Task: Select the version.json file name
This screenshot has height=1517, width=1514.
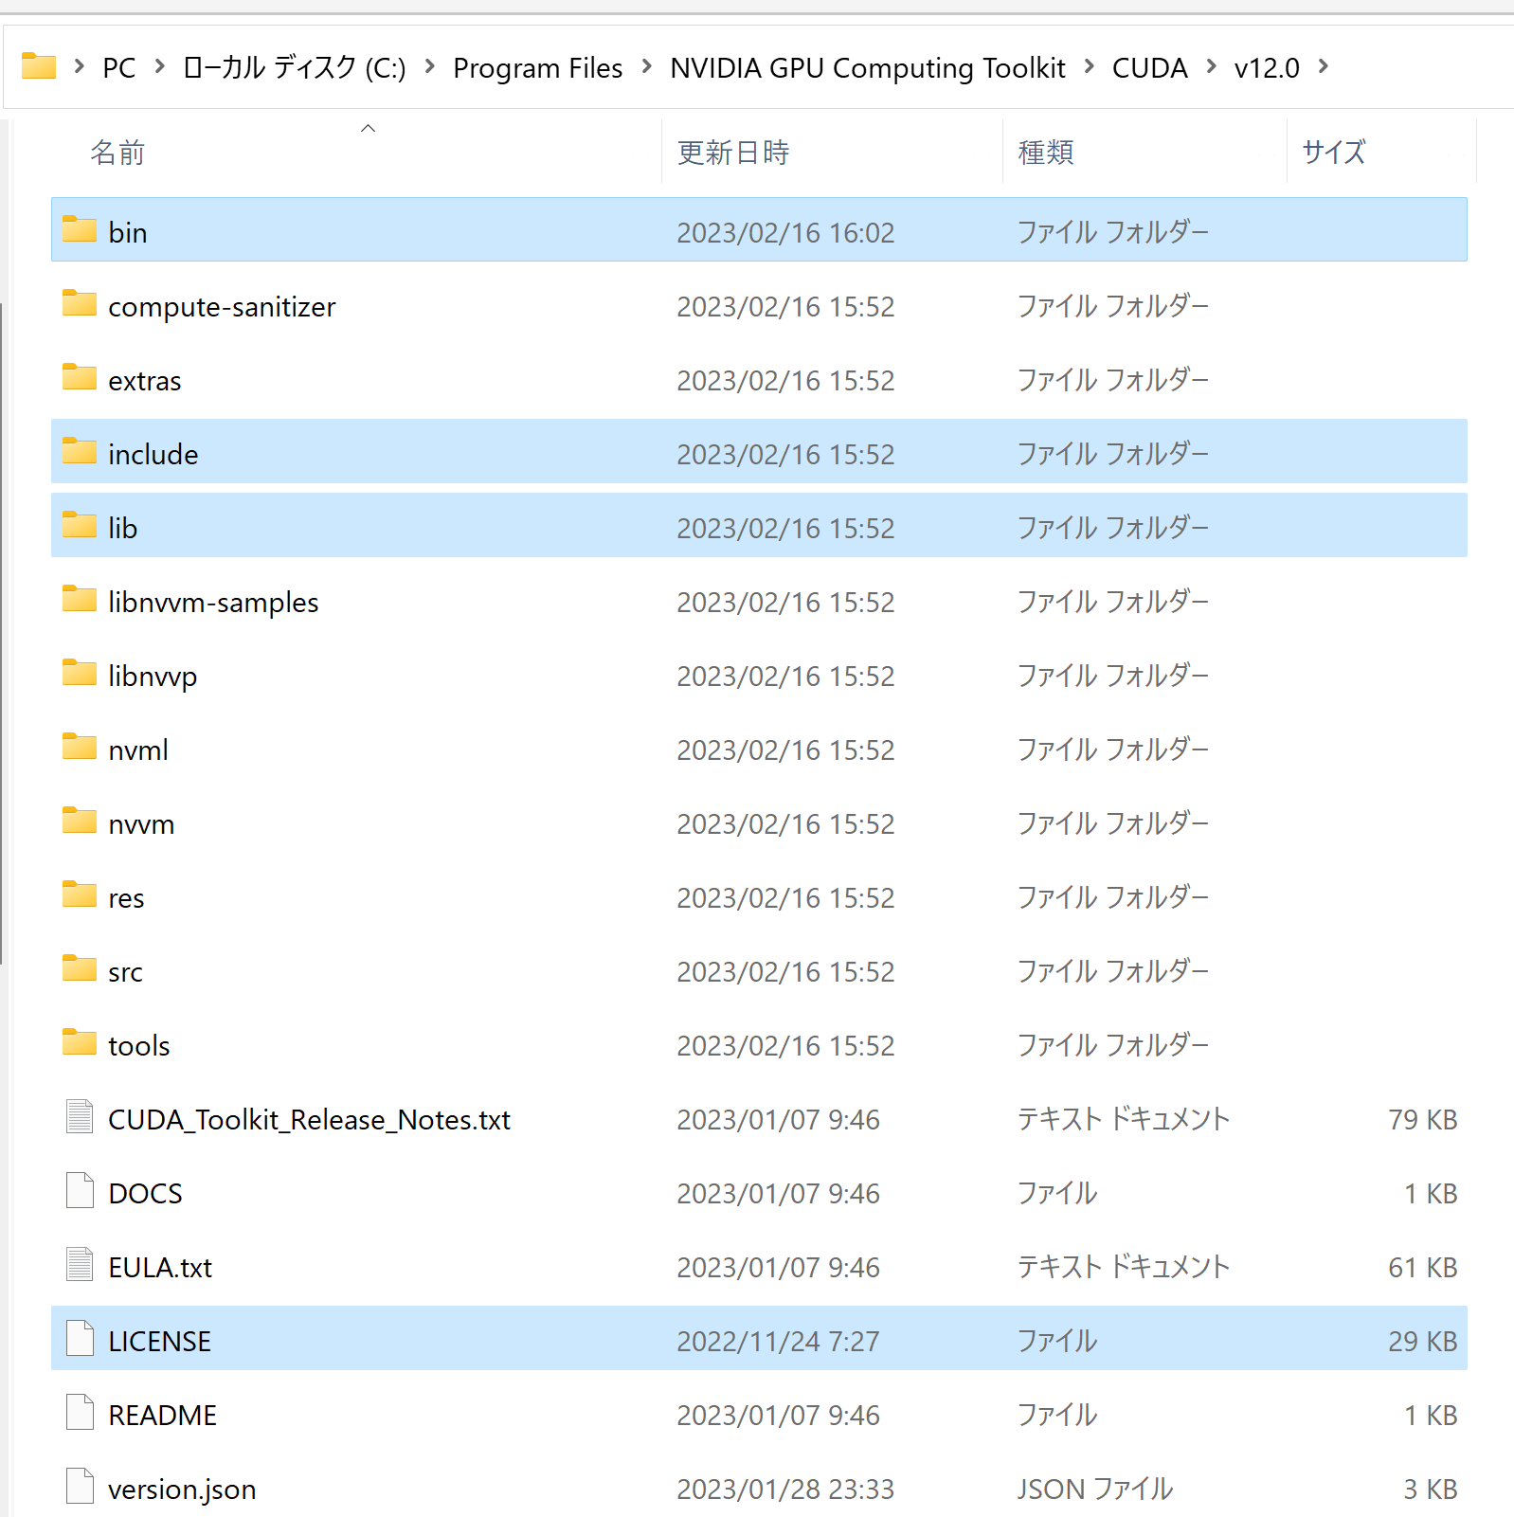Action: pos(182,1490)
